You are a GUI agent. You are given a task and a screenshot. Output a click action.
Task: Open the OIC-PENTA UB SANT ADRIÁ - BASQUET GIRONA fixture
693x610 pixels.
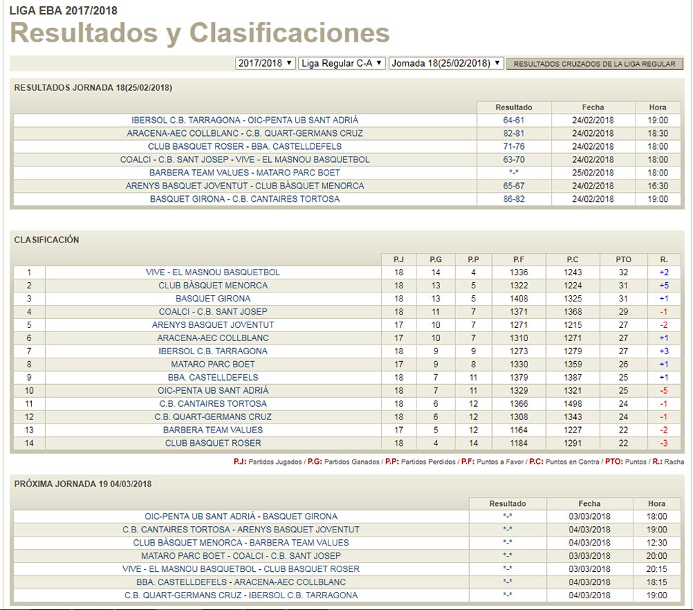[238, 516]
